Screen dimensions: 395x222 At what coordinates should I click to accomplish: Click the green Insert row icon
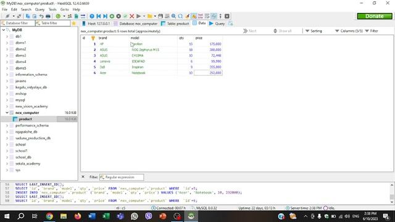pyautogui.click(x=112, y=16)
